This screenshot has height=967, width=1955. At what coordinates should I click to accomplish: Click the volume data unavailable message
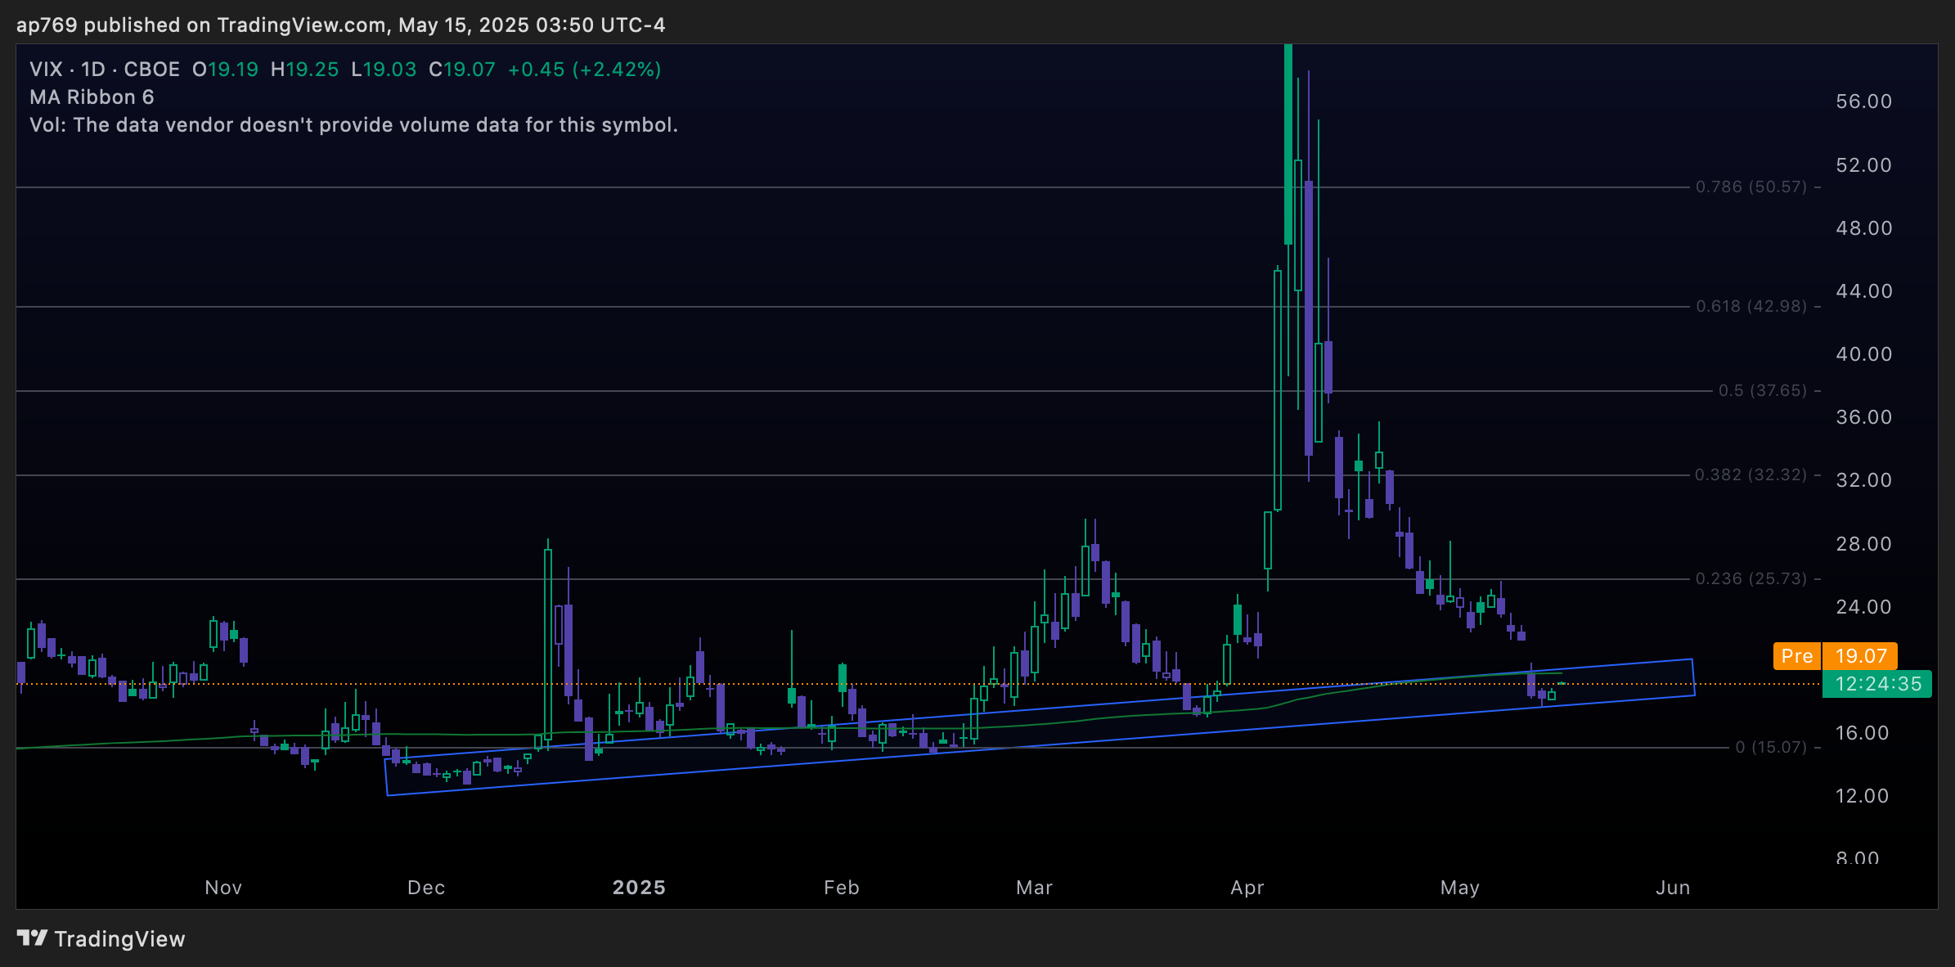click(x=353, y=125)
